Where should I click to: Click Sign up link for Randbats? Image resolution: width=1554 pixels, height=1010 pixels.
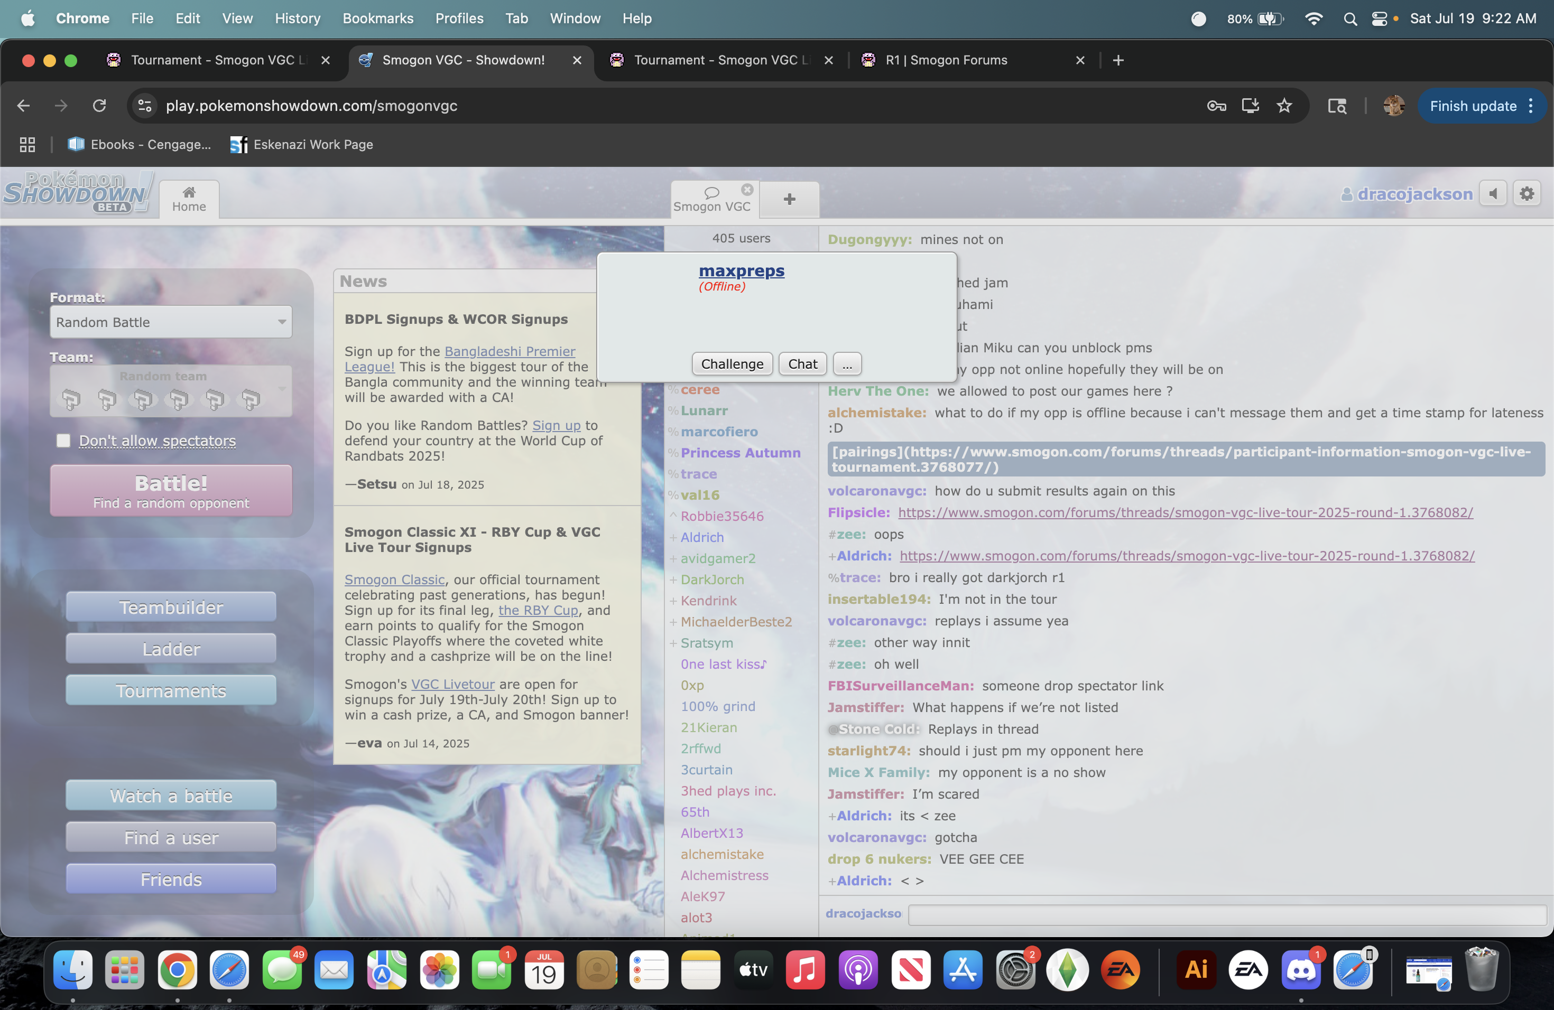[x=556, y=425]
